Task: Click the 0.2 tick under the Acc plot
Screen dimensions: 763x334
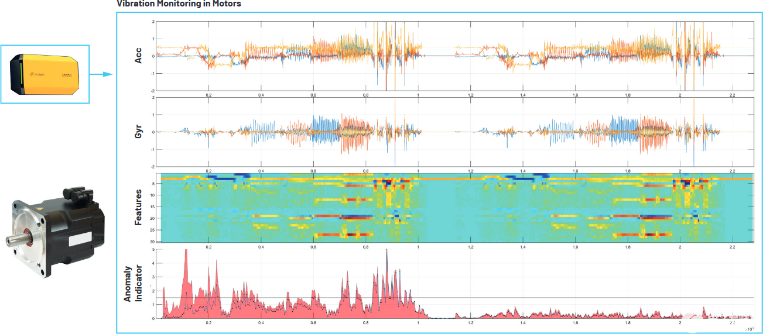Action: pos(208,94)
